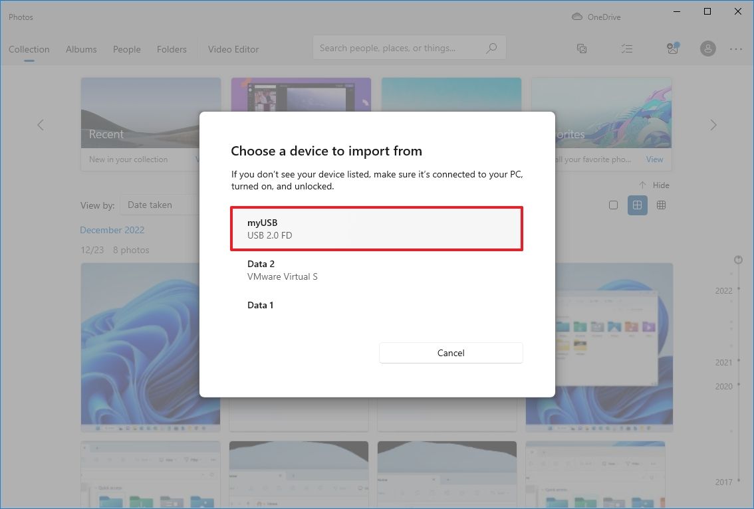Click the account profile icon
754x509 pixels.
[x=707, y=49]
